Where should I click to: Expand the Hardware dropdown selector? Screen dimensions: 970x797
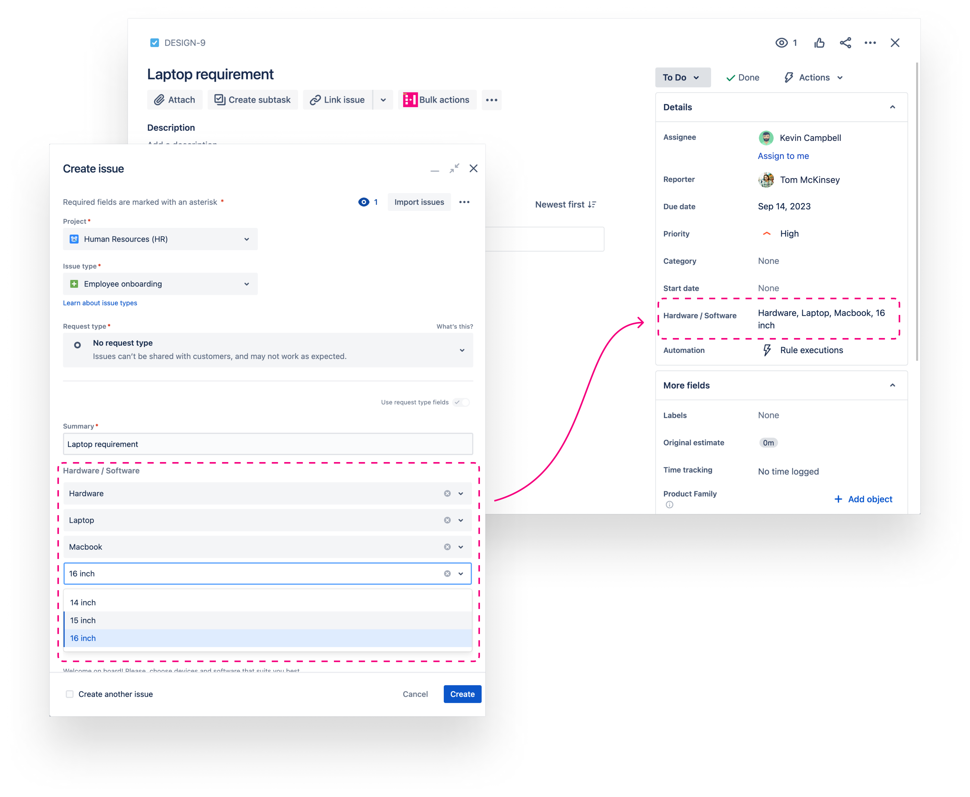click(x=461, y=492)
